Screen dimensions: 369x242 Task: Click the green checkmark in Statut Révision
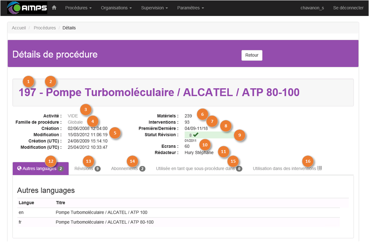click(196, 135)
